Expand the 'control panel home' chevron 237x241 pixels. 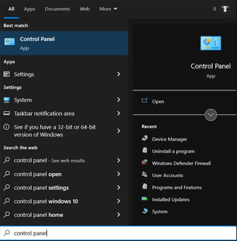pyautogui.click(x=118, y=215)
